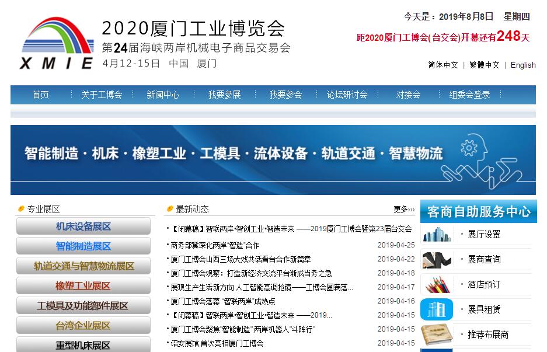Viewport: 547px width, 352px height.
Task: Click the orange icon beside 最新动态
Action: click(170, 209)
